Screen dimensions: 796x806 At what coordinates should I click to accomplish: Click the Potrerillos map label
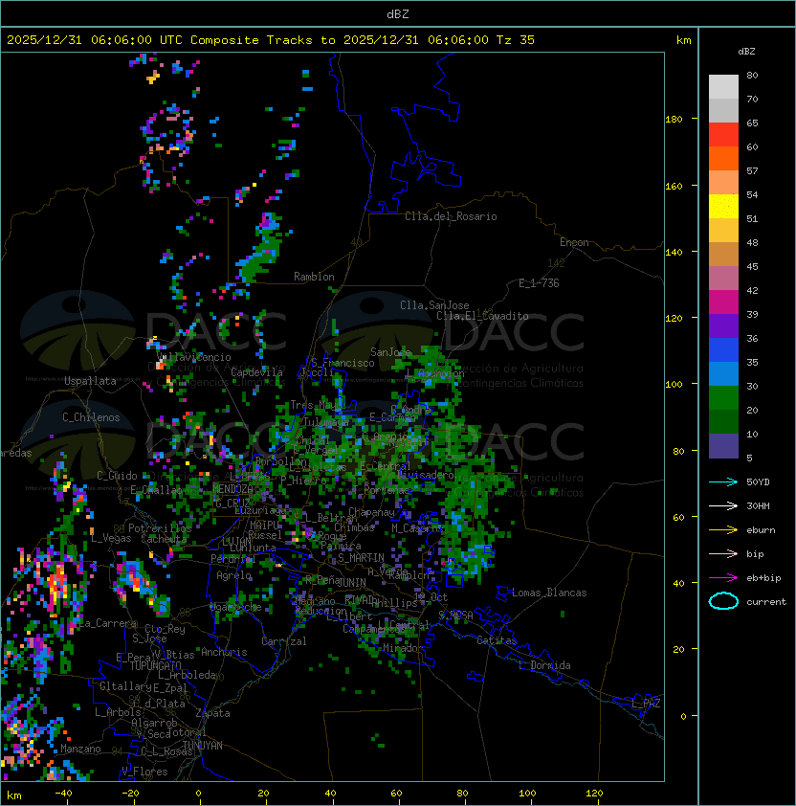160,528
